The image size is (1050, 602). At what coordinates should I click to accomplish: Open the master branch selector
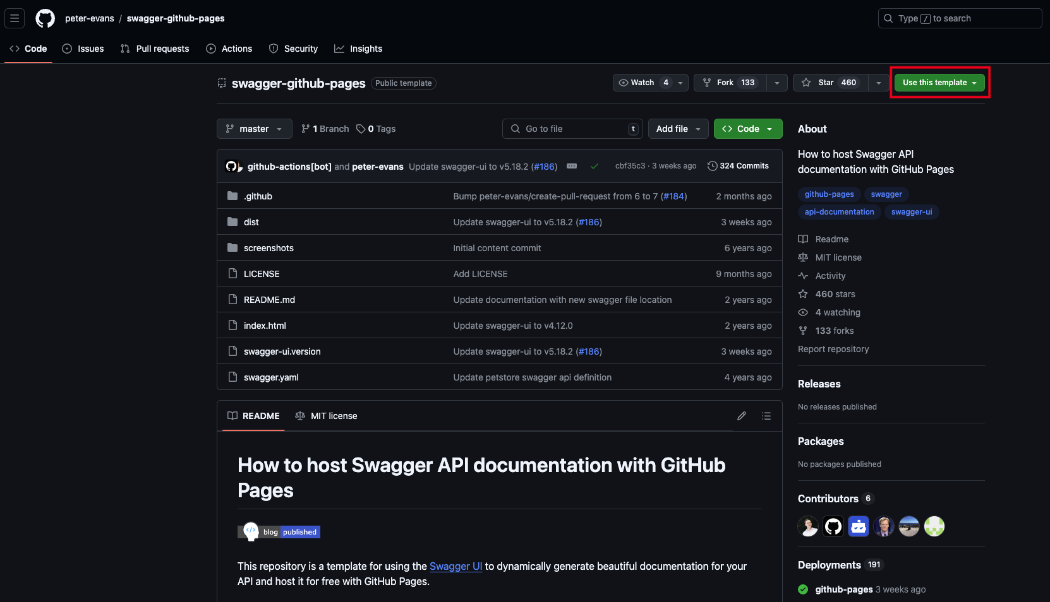click(x=255, y=129)
